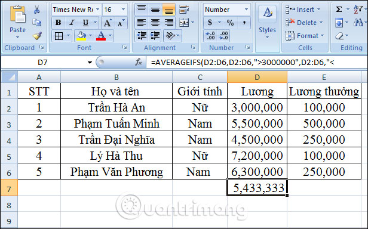Apply yellow fill color bucket
The width and height of the screenshot is (368, 229).
click(x=81, y=36)
